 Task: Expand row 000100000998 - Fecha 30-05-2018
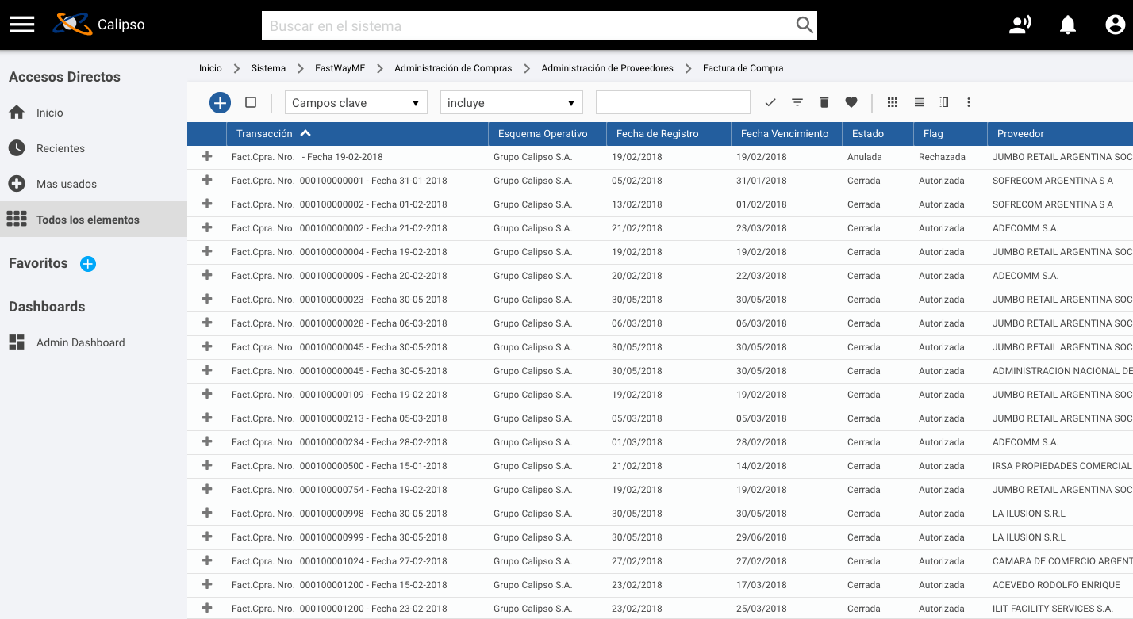(x=207, y=513)
